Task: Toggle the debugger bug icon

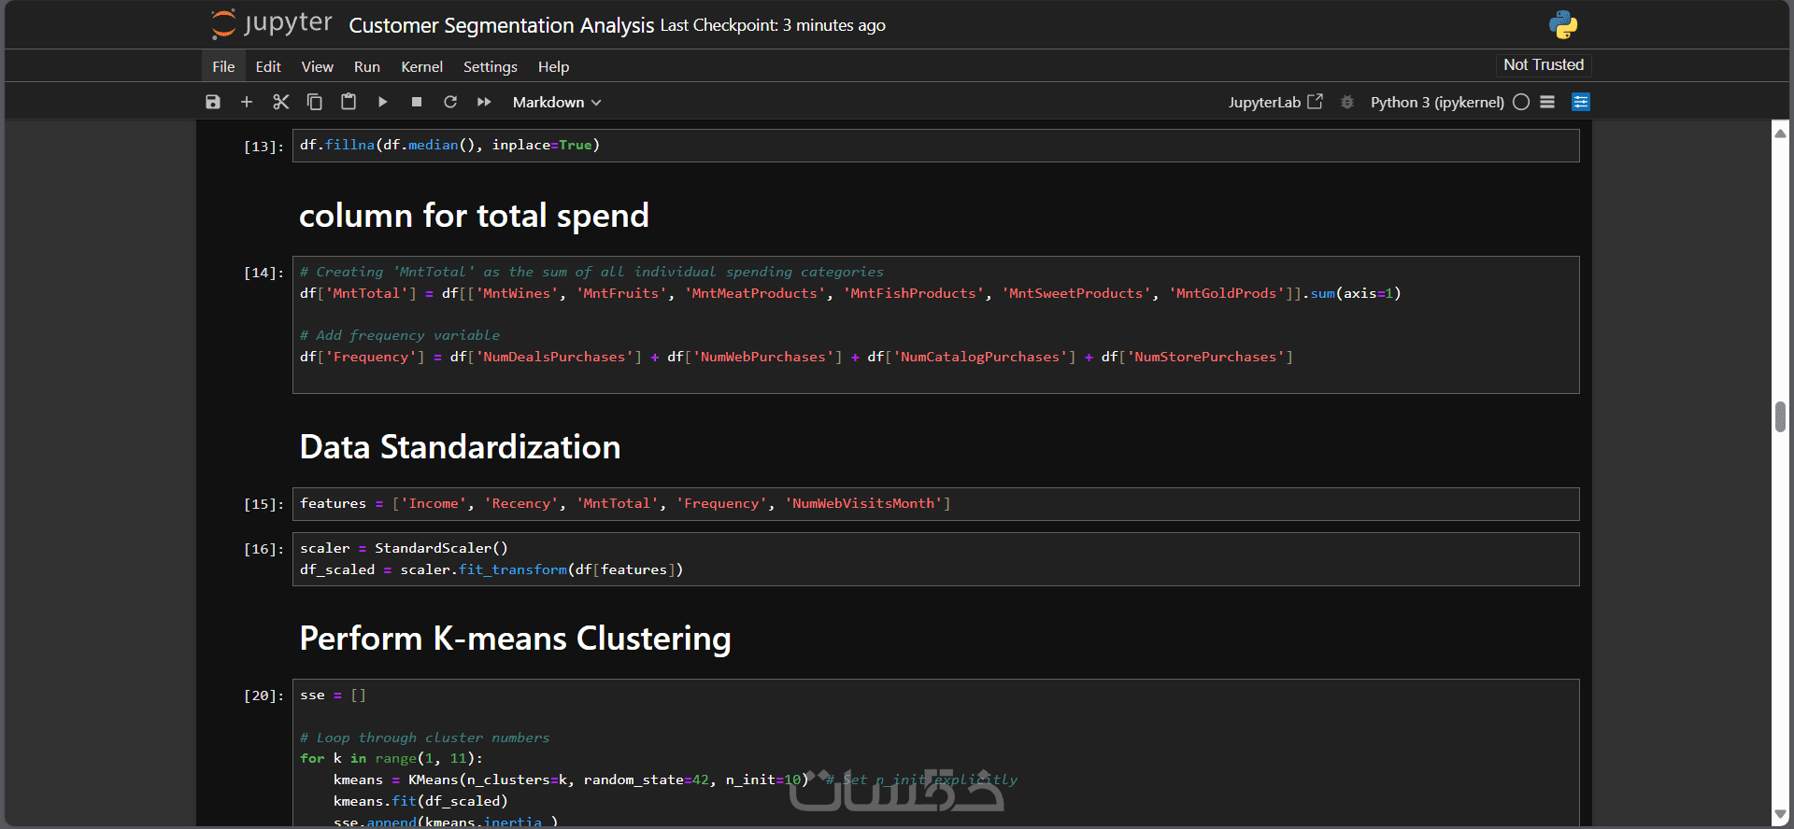Action: point(1346,102)
